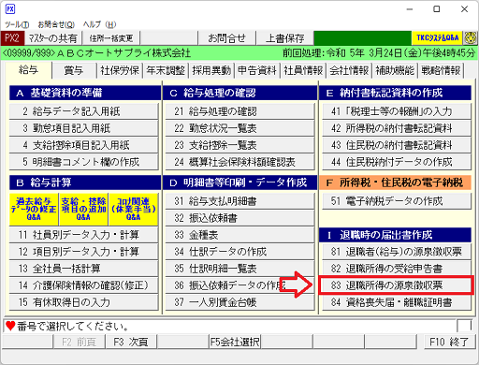
Task: Select 51 電子納税データの作成
Action: [x=397, y=201]
